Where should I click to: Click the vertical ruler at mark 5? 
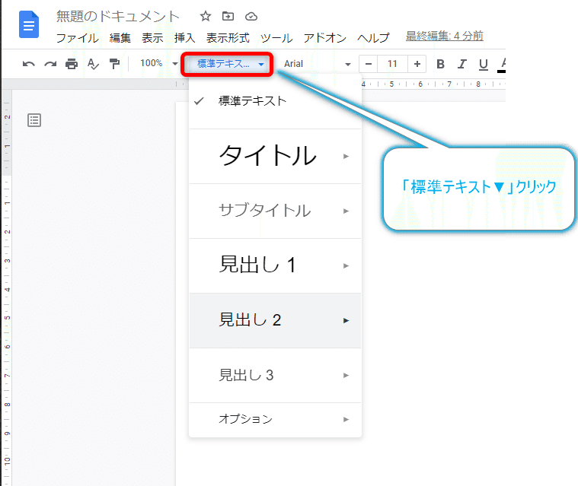pyautogui.click(x=7, y=318)
